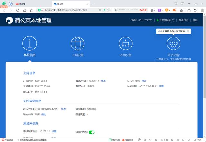Select the 本地设备 network tree icon

coord(126,43)
